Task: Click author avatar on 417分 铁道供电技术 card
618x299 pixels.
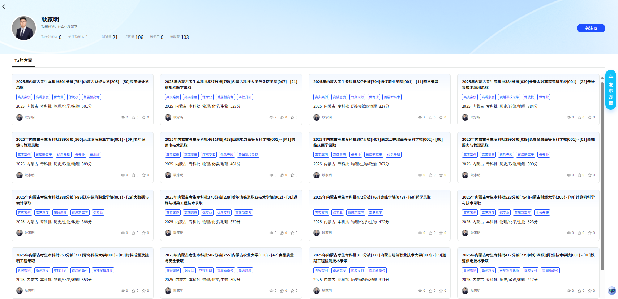Action: pyautogui.click(x=465, y=291)
